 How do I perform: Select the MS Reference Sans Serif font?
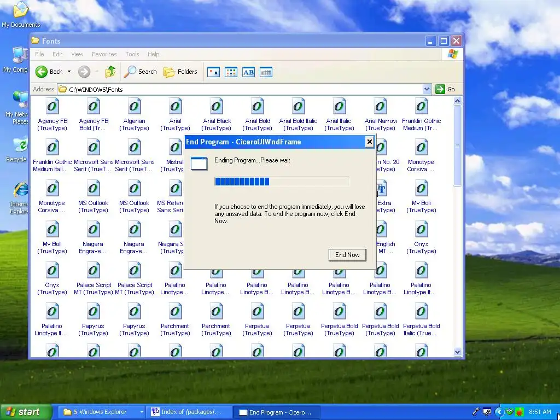[x=171, y=197]
